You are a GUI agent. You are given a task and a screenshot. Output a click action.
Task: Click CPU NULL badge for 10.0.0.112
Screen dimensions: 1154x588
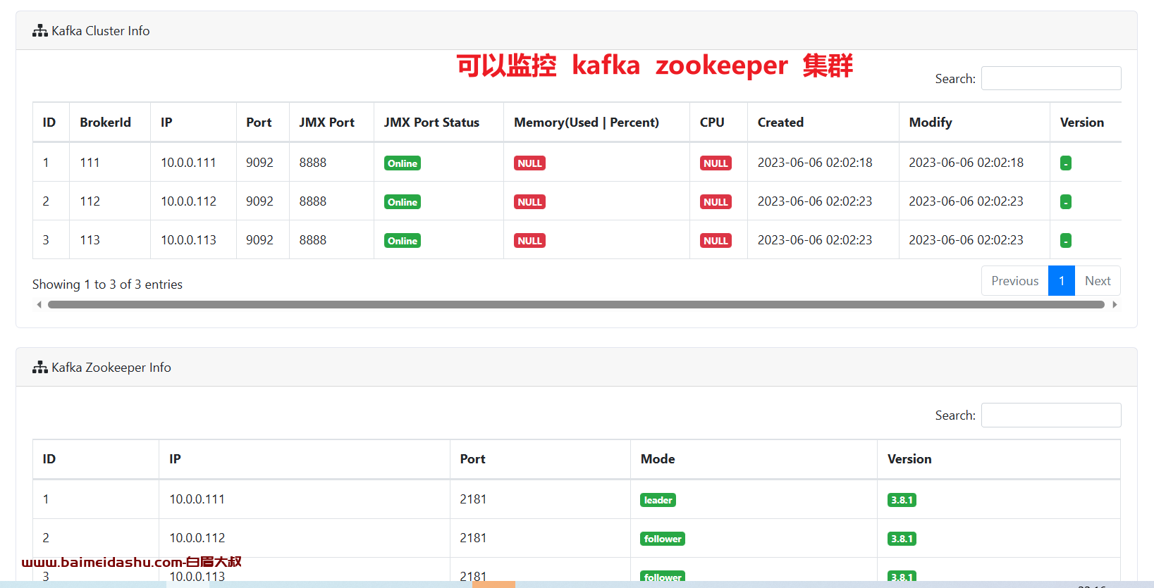716,202
